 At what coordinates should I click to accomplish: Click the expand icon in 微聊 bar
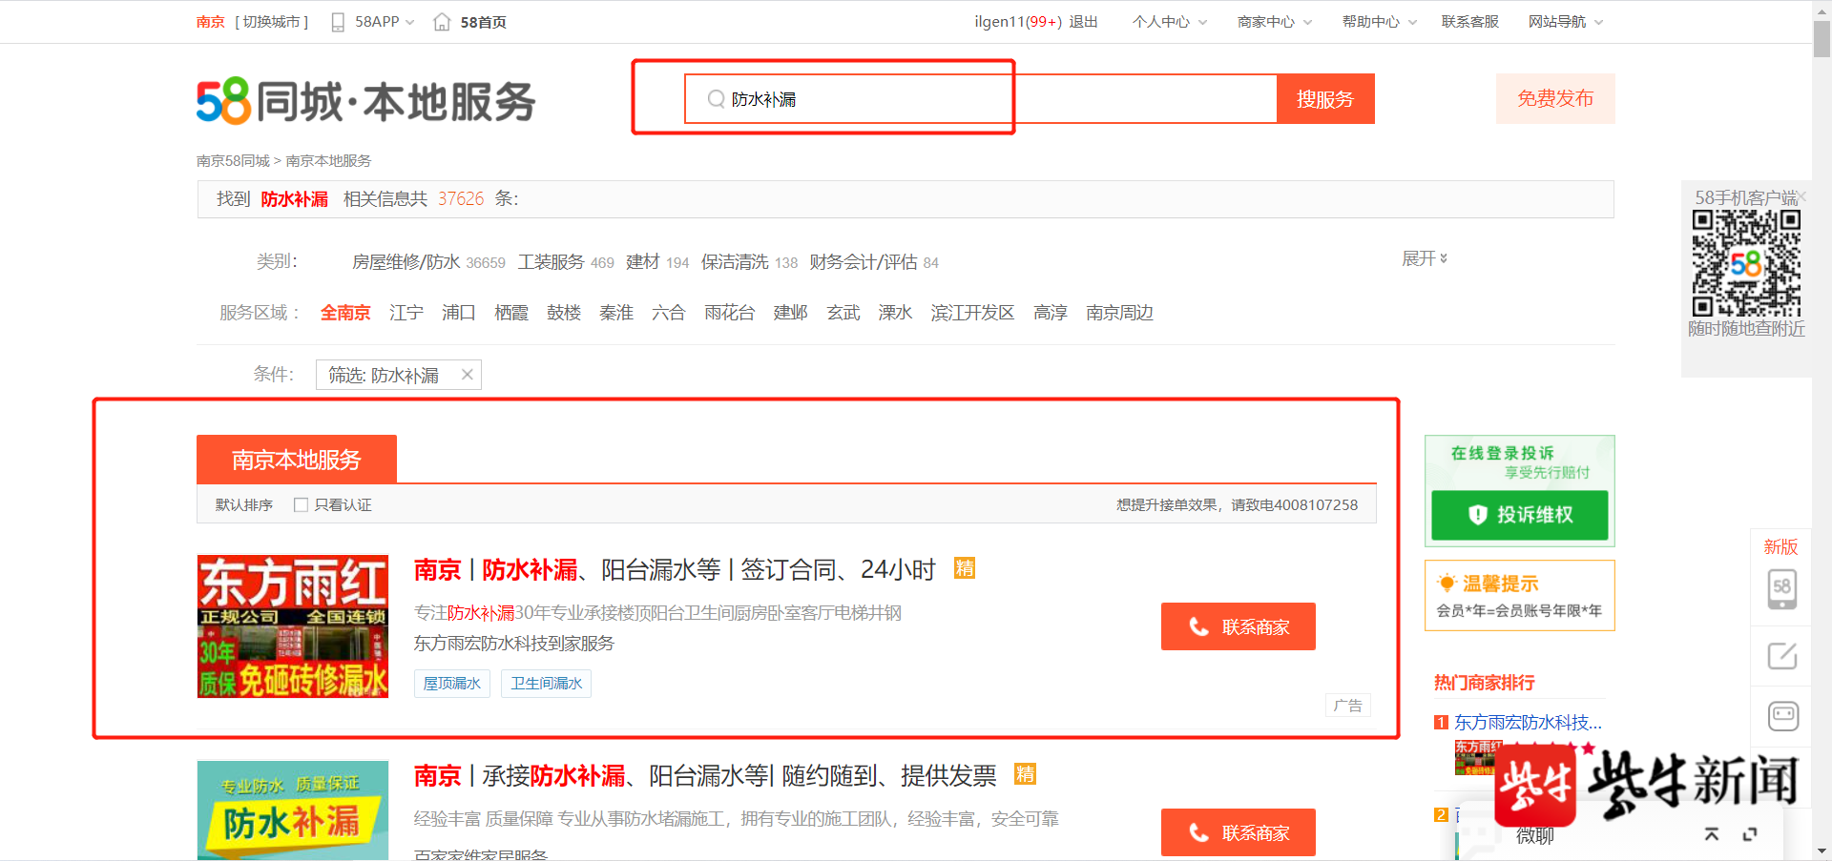(1750, 834)
